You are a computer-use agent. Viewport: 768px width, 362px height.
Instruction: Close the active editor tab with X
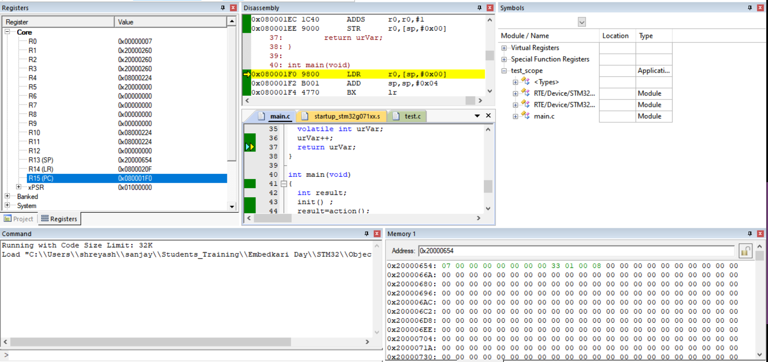(x=488, y=116)
